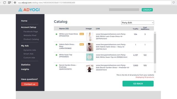This screenshot has width=177, height=99.
Task: Open White Lace Craze Dress thumbnail
Action: coord(90,37)
